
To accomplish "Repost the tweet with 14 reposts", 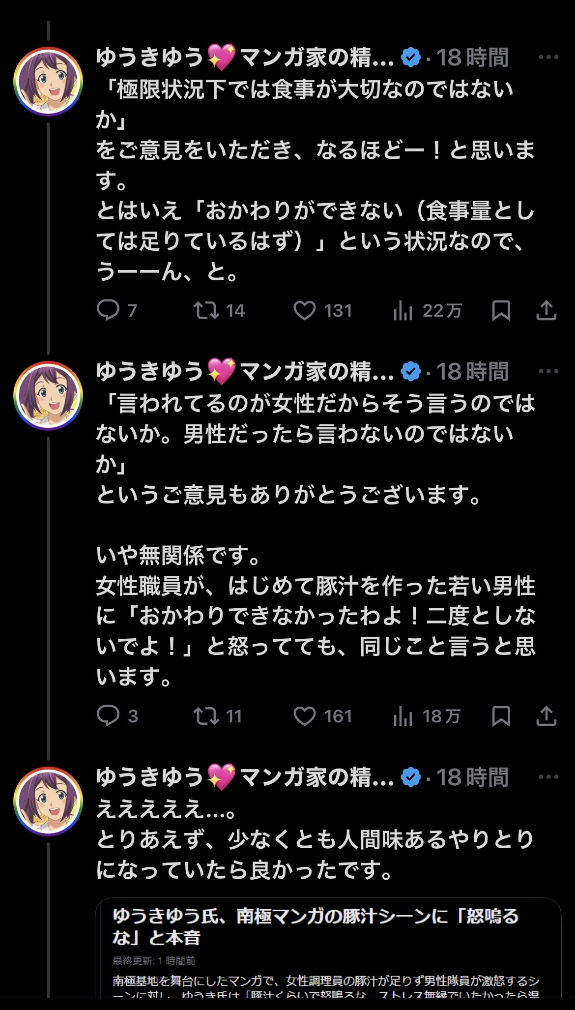I will tap(206, 310).
